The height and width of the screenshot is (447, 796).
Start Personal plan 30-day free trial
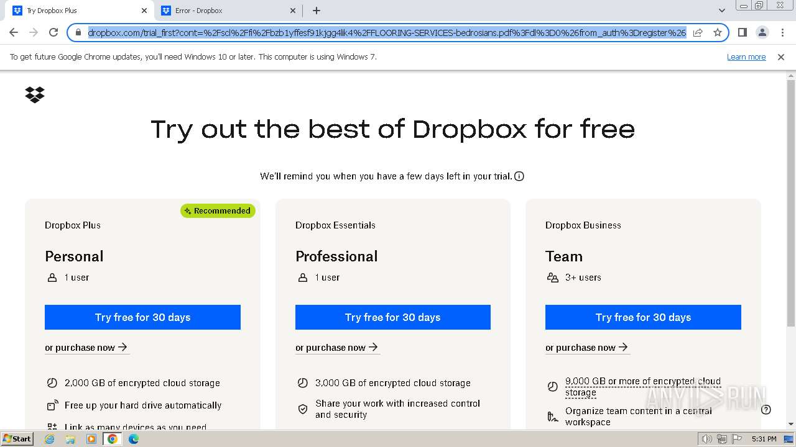coord(142,317)
